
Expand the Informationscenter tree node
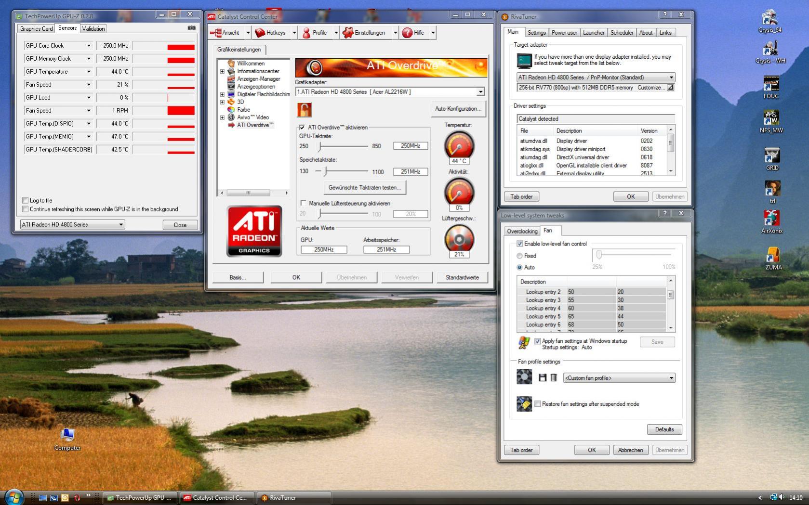222,71
